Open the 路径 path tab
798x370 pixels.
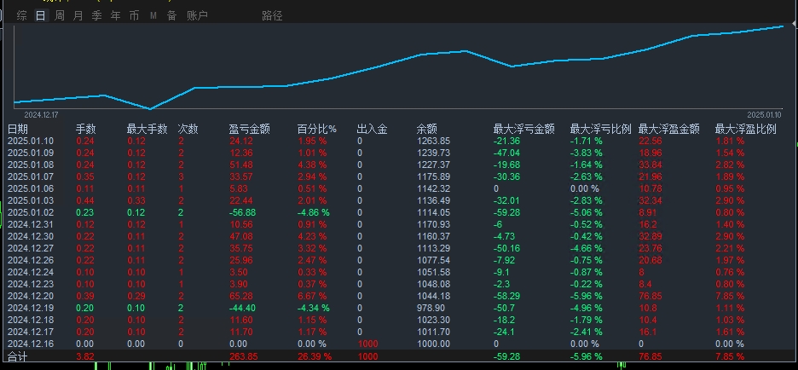(272, 16)
